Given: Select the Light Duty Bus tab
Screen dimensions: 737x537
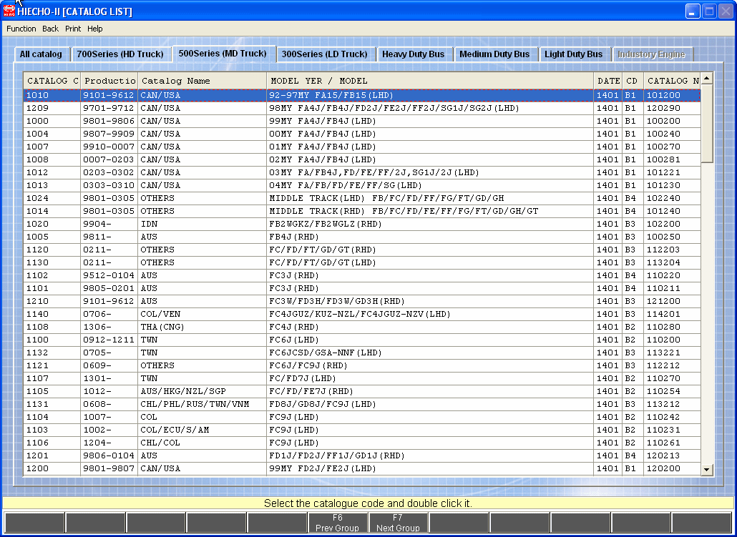Looking at the screenshot, I should 573,54.
